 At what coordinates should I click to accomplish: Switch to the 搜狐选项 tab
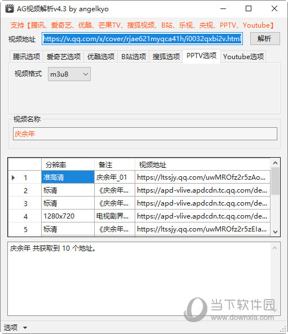coord(166,57)
